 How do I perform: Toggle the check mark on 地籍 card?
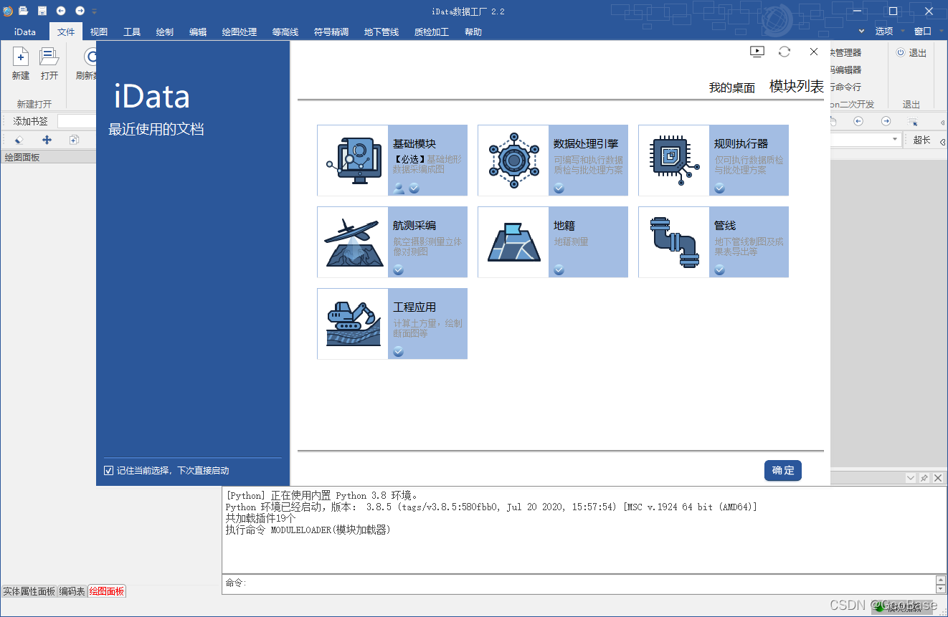click(x=559, y=270)
